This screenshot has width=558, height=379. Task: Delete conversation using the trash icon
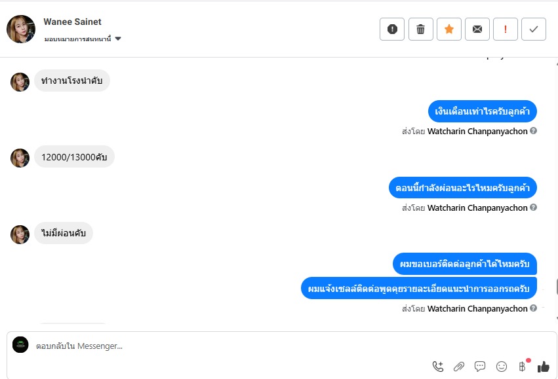pos(421,29)
